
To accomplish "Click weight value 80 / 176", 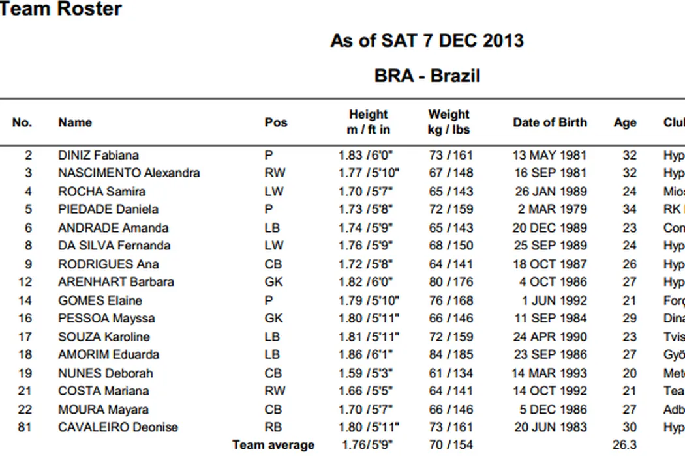I will 449,282.
